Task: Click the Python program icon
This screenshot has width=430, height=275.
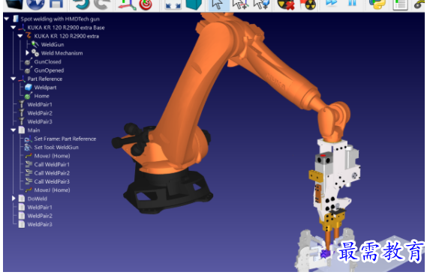Action: coord(377,4)
